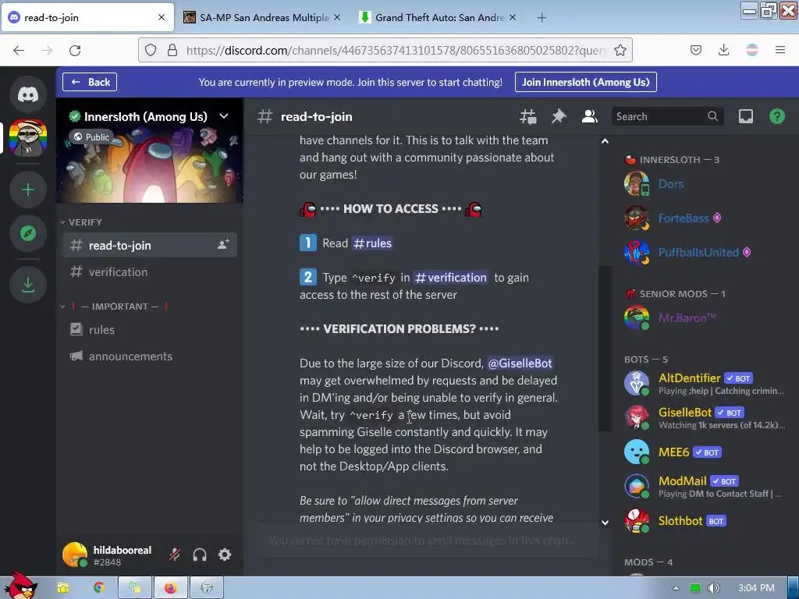Click create invite icon on read-to-join channel
The width and height of the screenshot is (799, 599).
223,245
